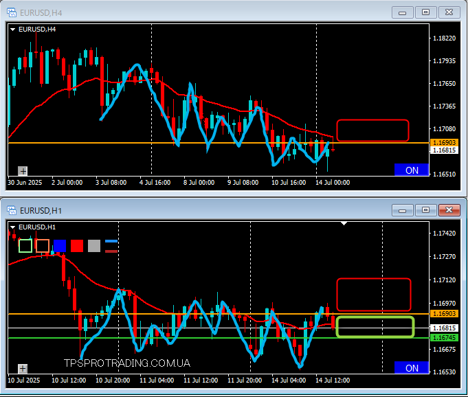
Task: Click the green 1.16745 price label
Action: pyautogui.click(x=444, y=338)
